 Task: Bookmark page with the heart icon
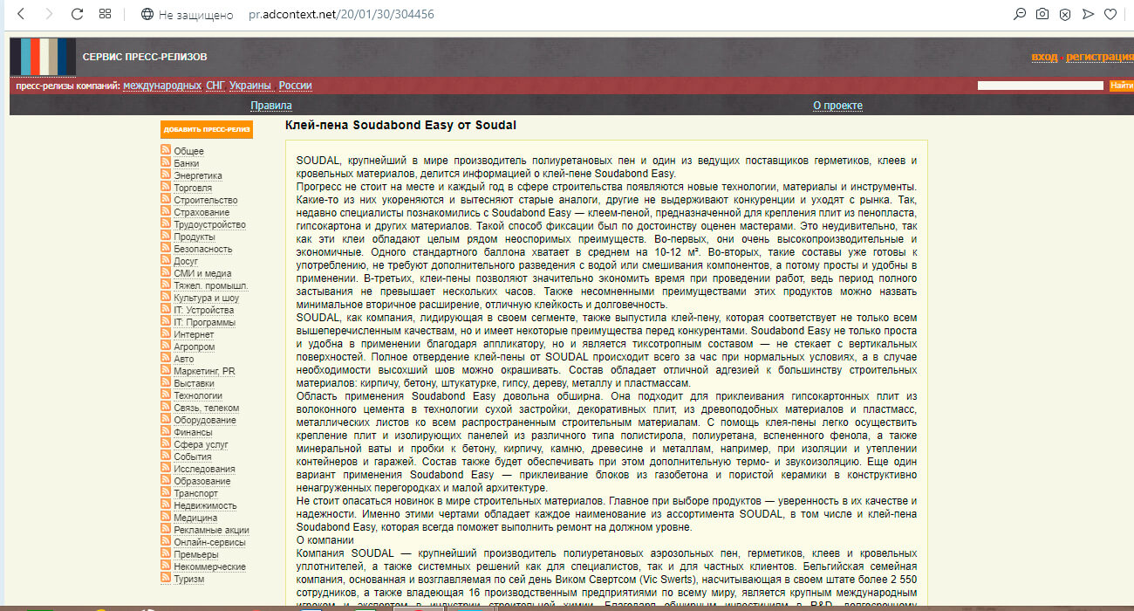coord(1110,14)
